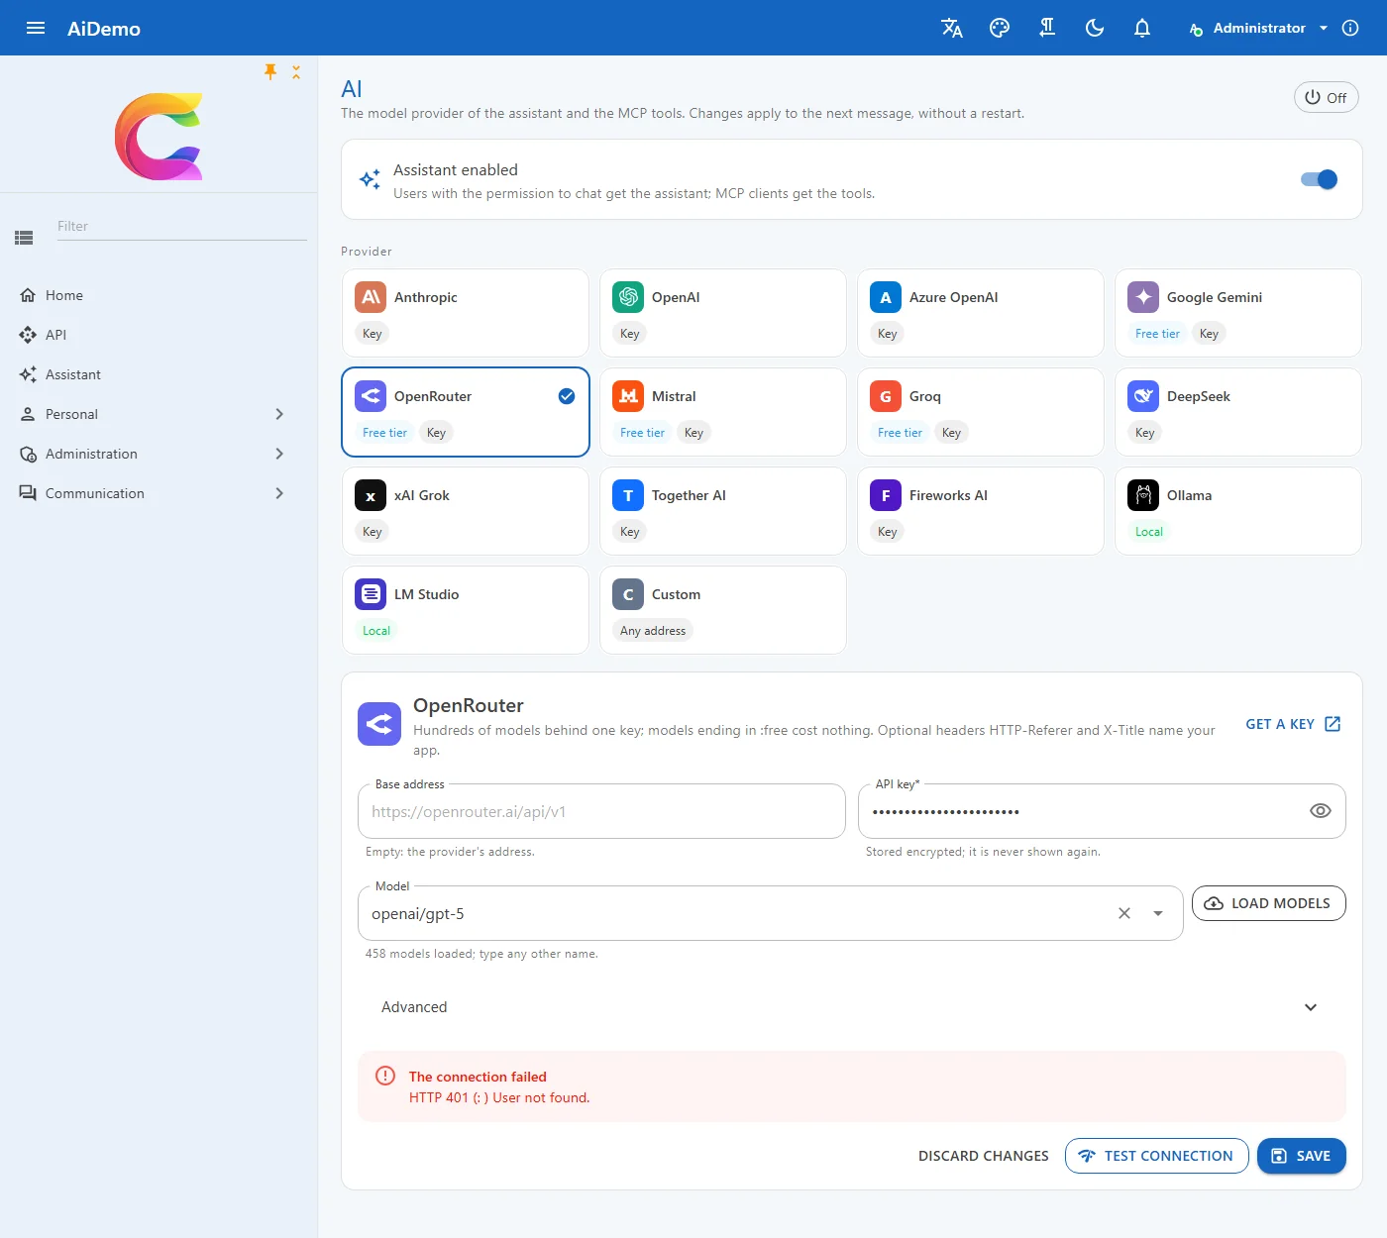Choose the Google Gemini provider card

pos(1238,313)
